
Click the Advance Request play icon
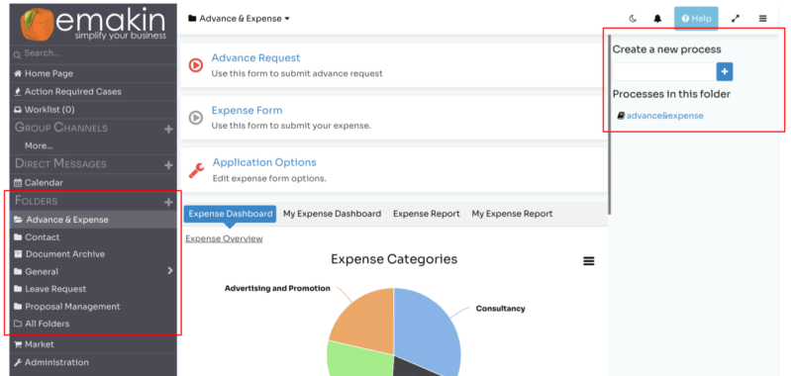tap(195, 65)
